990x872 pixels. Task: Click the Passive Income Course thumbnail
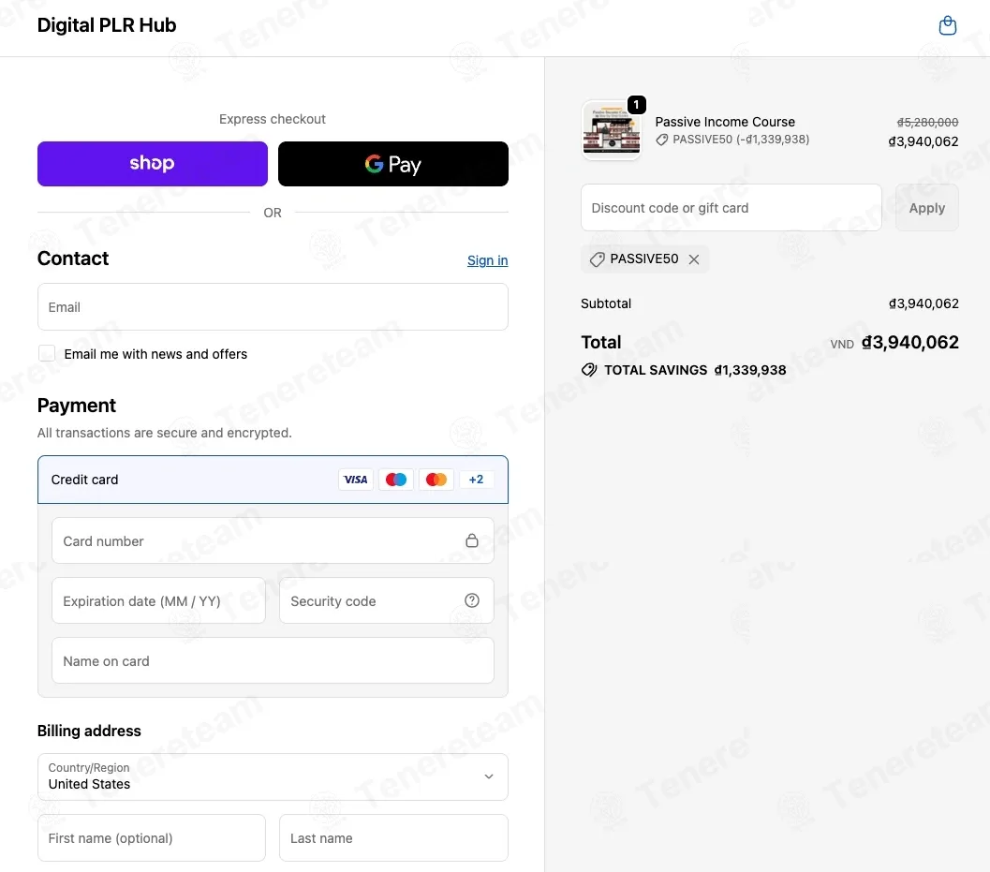coord(612,131)
